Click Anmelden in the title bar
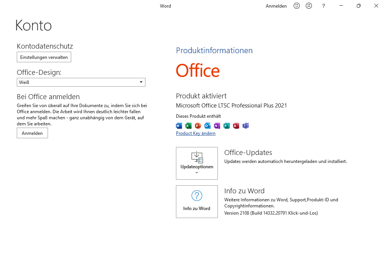 [x=276, y=6]
